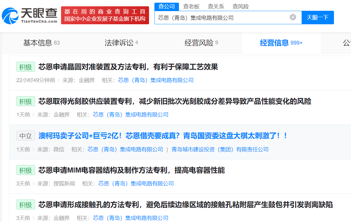Screen dimensions: 351x222
Task: Open news 芯恩取得光刻胶供应装置专利
Action: [175, 101]
